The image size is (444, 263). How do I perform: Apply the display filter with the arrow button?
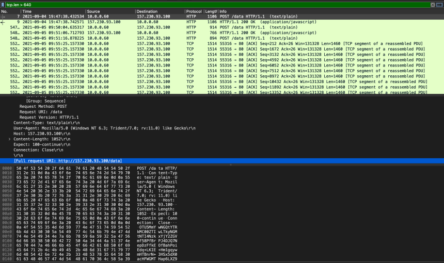pos(439,5)
